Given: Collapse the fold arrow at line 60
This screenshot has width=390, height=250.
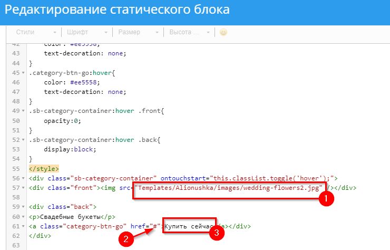Looking at the screenshot, I should 23,217.
